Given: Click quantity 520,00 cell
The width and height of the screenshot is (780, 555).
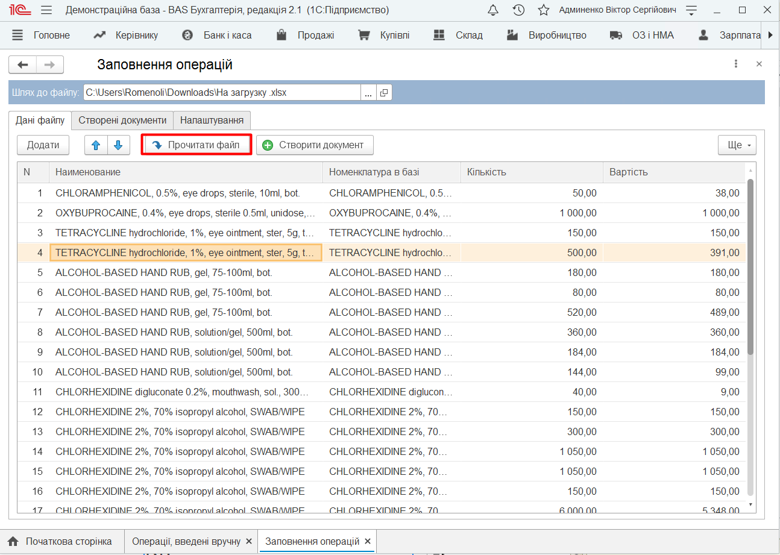Looking at the screenshot, I should pos(532,312).
